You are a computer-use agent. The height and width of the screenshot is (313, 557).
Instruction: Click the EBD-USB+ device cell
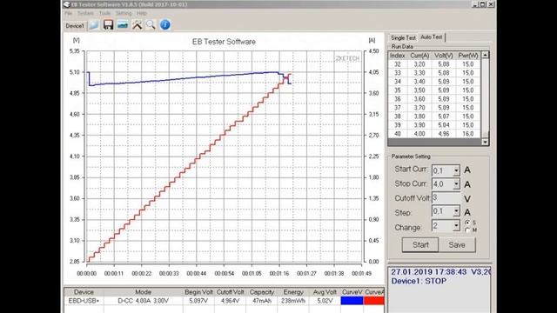[x=84, y=301]
